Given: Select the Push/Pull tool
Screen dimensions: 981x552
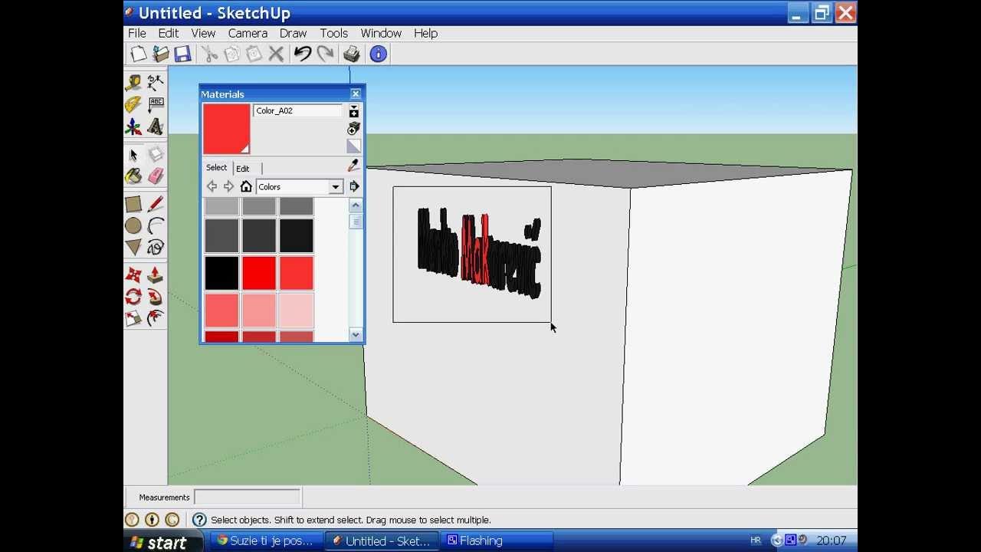Looking at the screenshot, I should (x=156, y=274).
